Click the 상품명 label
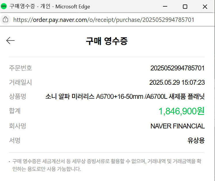Screen dimensions: 215x181 pos(18,96)
